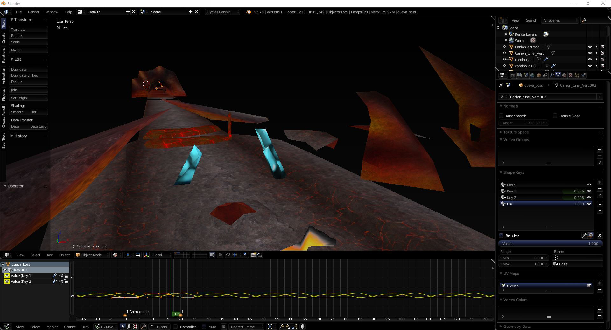
Task: Click the Mirror button
Action: click(x=28, y=50)
